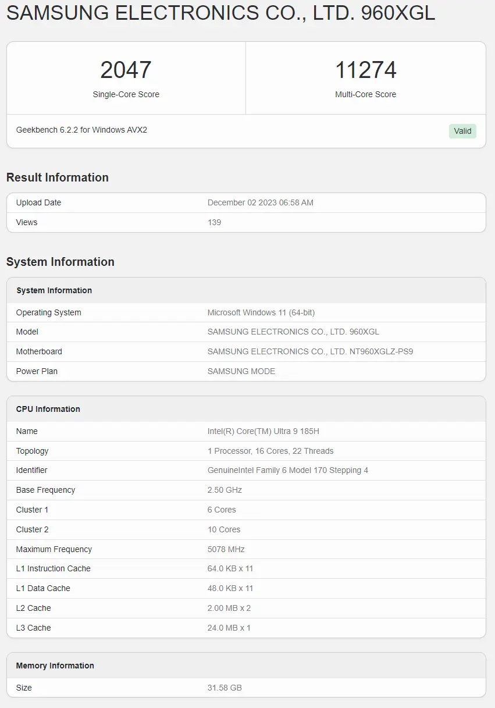Click the Cluster 2 label
The width and height of the screenshot is (495, 708).
[33, 529]
